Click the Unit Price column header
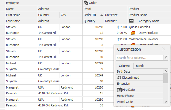Screen dimensions: 171x110 (x=116, y=15)
